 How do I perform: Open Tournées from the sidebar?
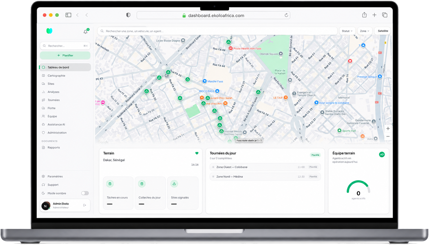tap(65, 100)
